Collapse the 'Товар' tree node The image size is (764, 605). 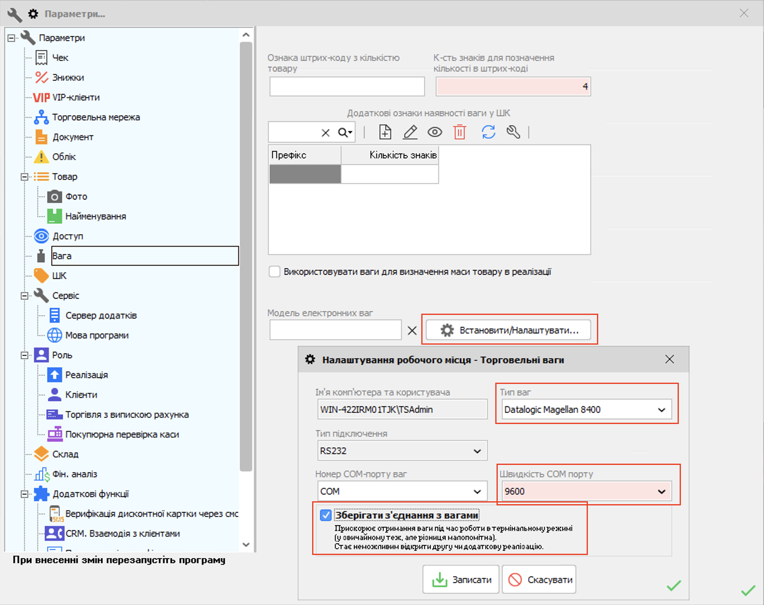(x=24, y=177)
